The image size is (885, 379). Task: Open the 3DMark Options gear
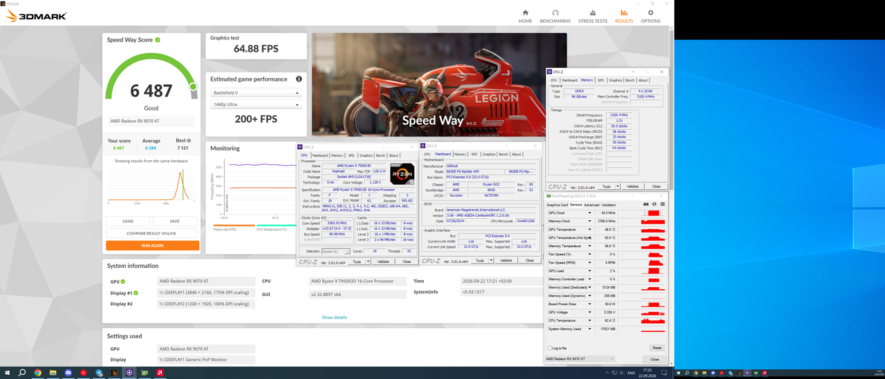pos(650,16)
